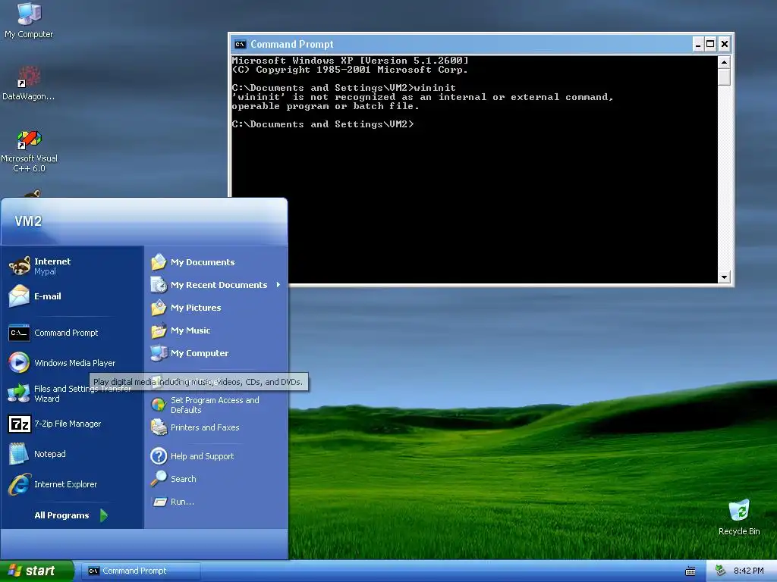Image resolution: width=777 pixels, height=582 pixels.
Task: Open Printers and Faxes
Action: [216, 427]
